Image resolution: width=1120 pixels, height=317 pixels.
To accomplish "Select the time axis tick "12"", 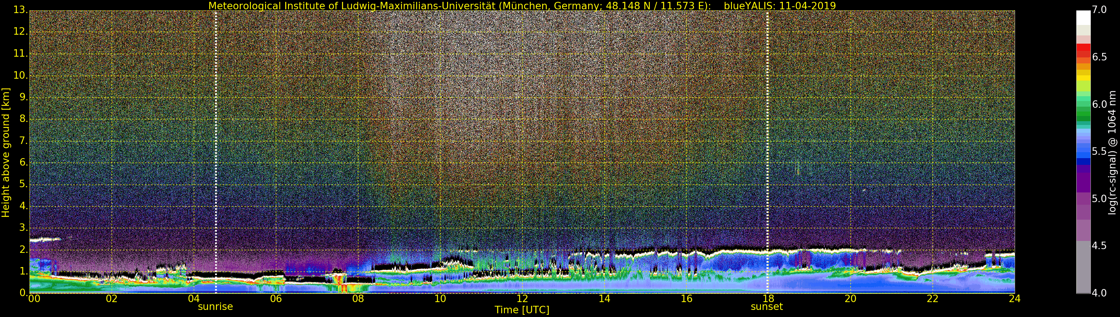I will [x=522, y=299].
